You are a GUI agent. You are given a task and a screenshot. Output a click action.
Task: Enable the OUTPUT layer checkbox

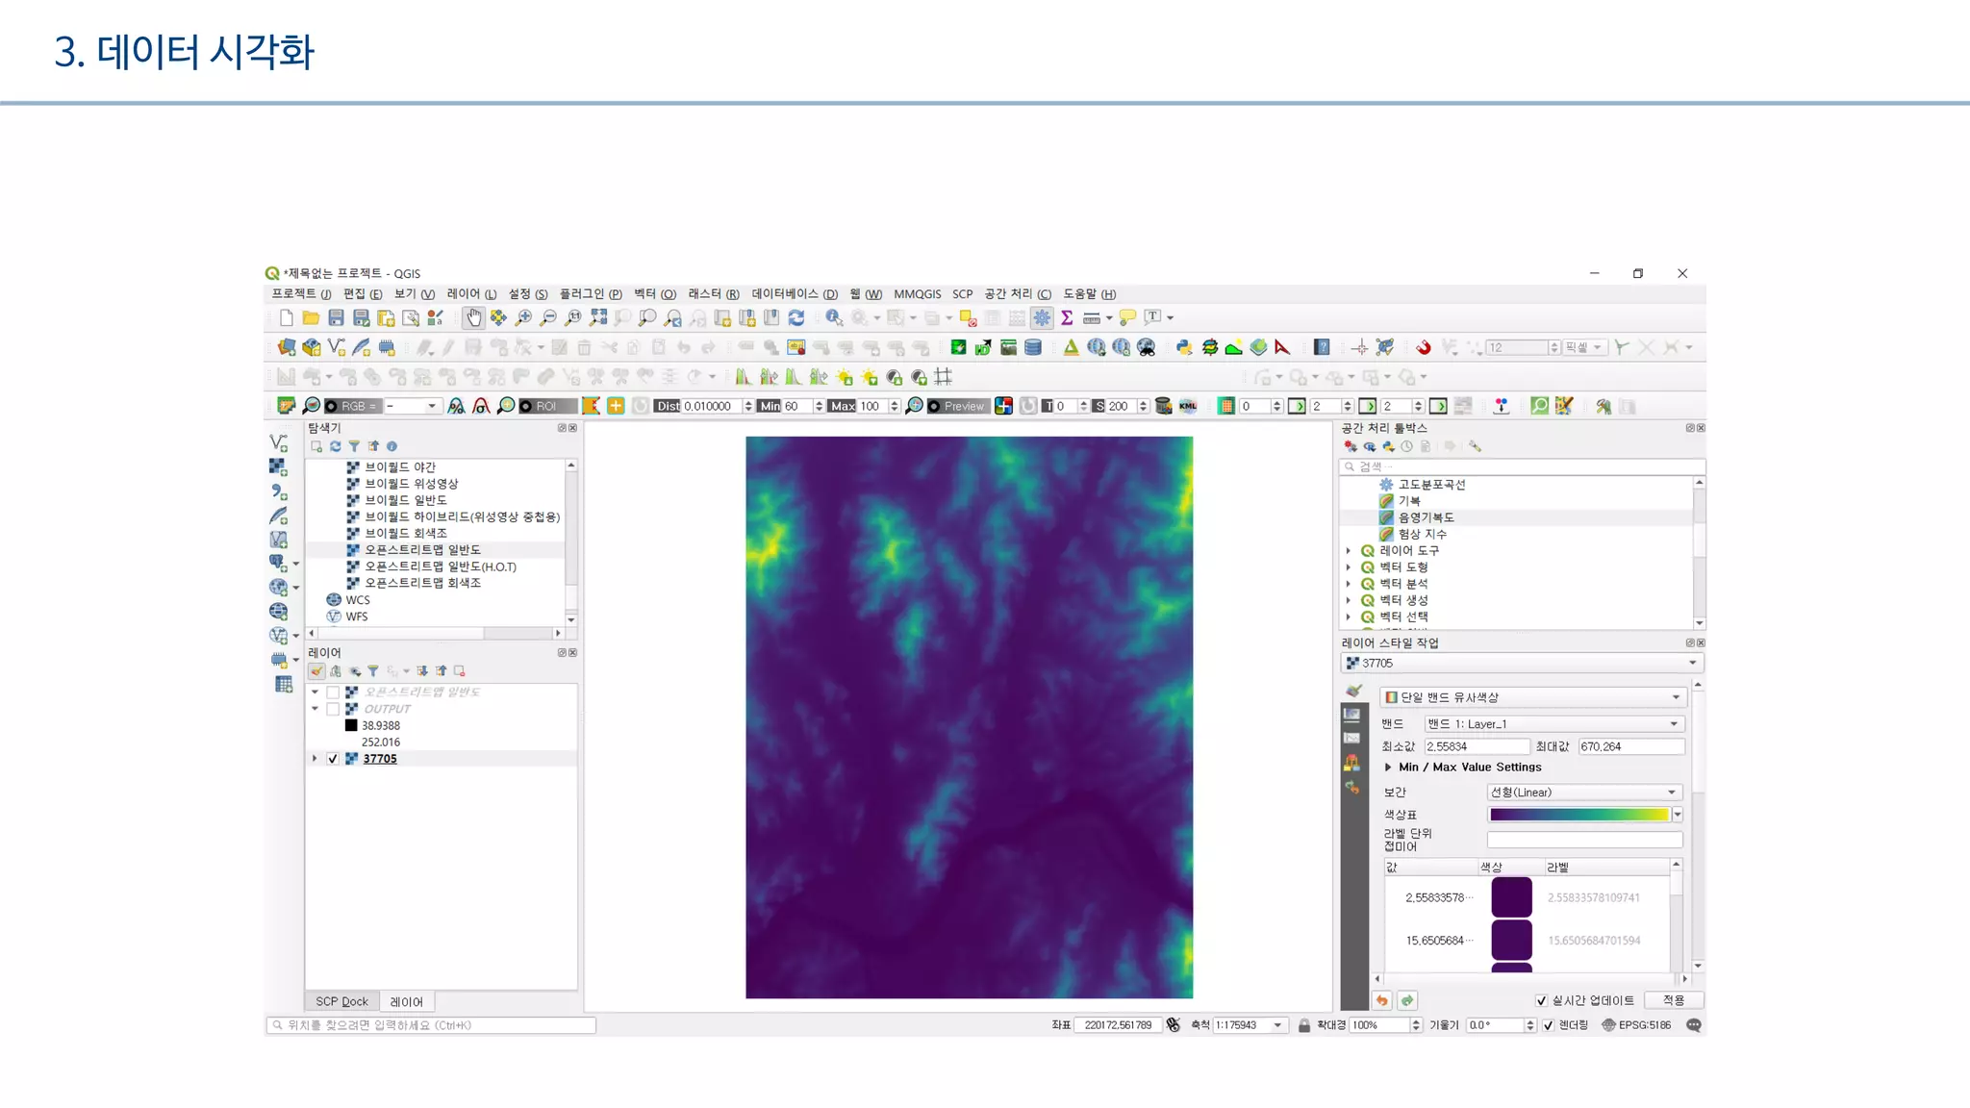(333, 709)
